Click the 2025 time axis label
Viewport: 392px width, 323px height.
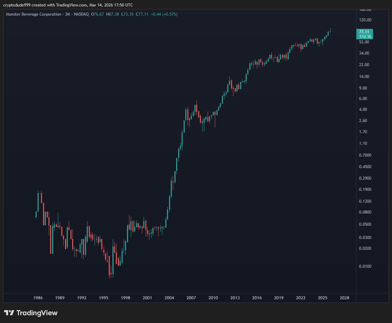tap(323, 298)
